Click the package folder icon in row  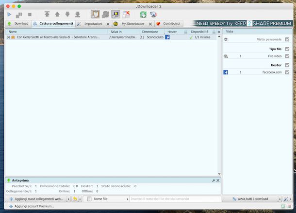click(x=13, y=37)
